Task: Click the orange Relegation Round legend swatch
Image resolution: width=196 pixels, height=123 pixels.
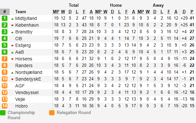Action: click(x=52, y=113)
